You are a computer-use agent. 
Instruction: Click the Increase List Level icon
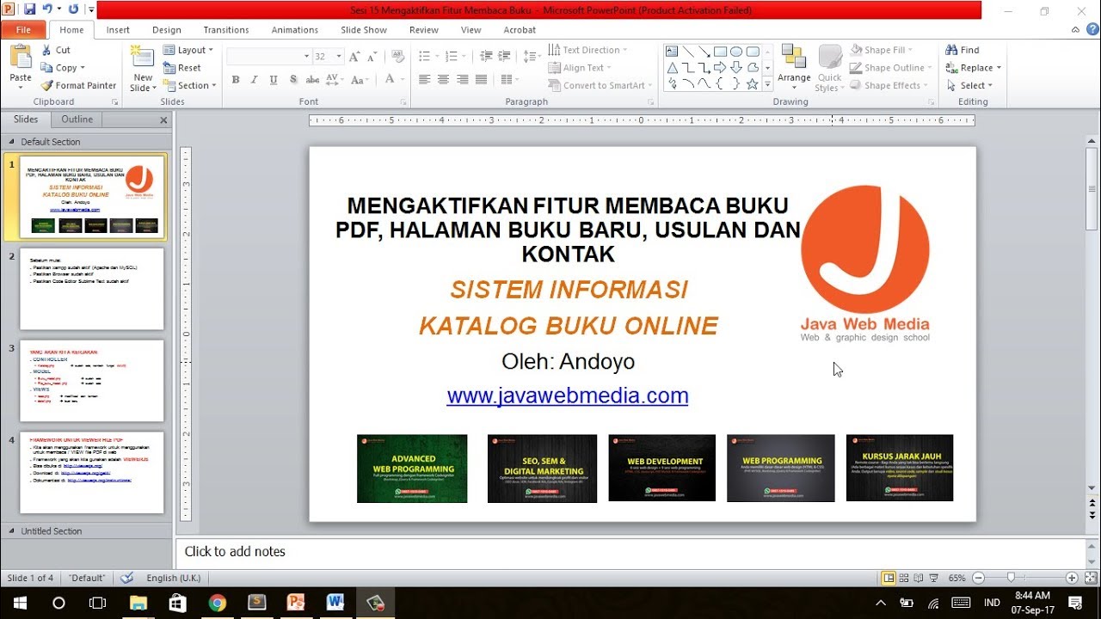(506, 56)
